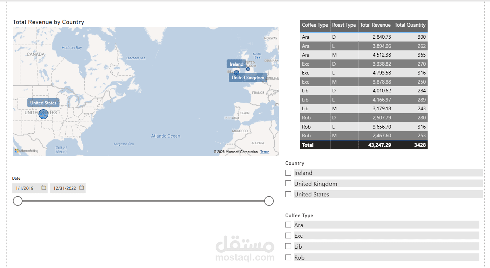
Task: Open the map Terms link
Action: tap(265, 152)
